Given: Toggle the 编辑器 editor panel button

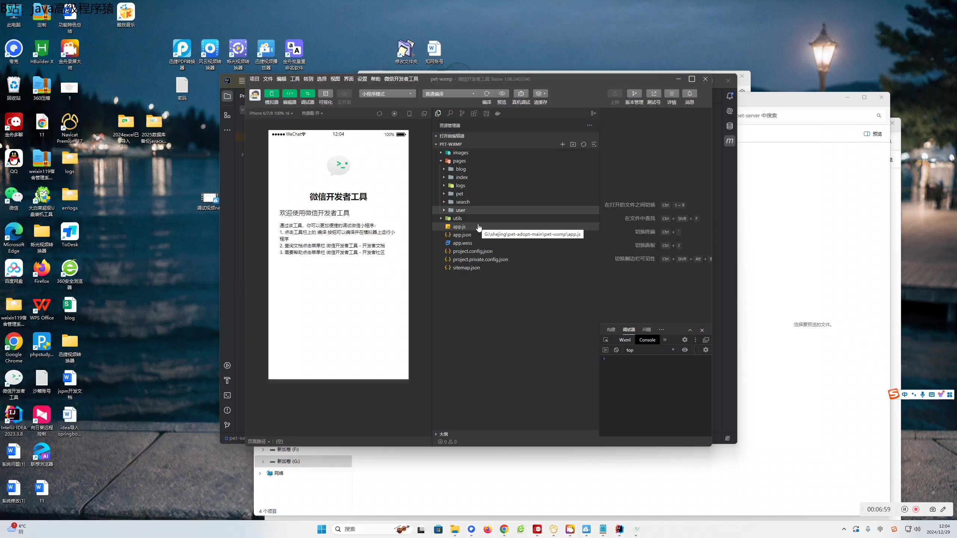Looking at the screenshot, I should point(290,93).
